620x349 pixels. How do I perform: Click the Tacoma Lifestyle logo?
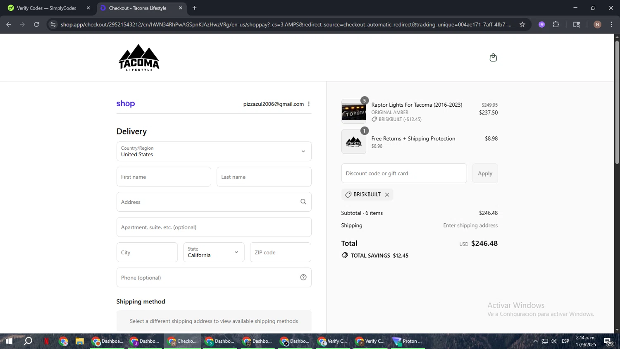(x=139, y=57)
